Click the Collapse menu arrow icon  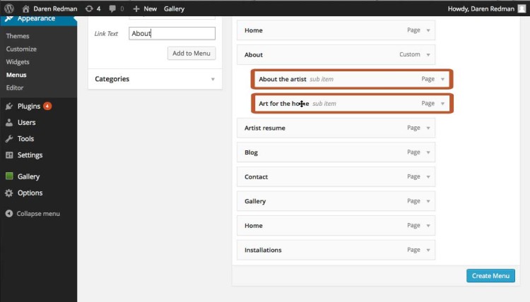tap(9, 214)
